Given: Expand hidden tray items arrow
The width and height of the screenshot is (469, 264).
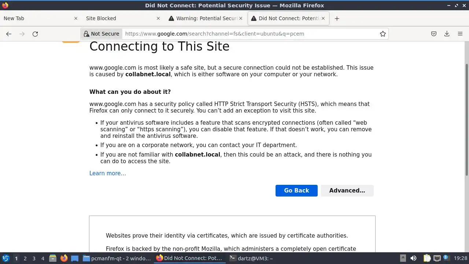Looking at the screenshot, I should 403,258.
